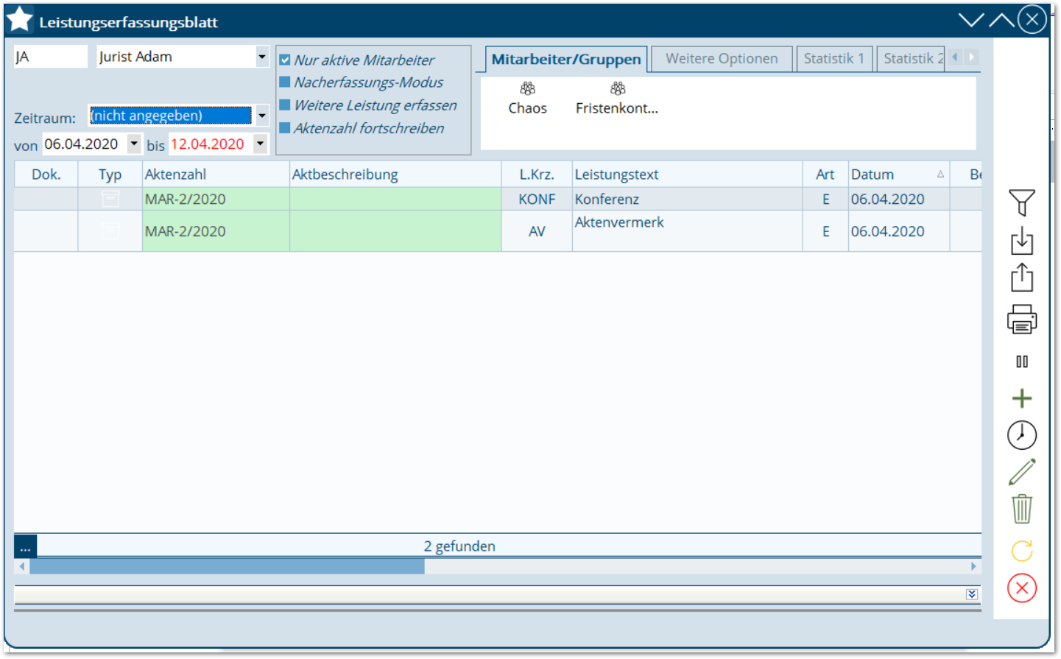Viewport: 1061px width, 659px height.
Task: Click file type icon in AV row
Action: (x=110, y=231)
